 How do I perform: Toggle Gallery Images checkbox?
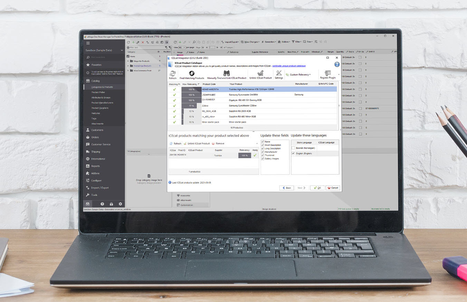[263, 159]
